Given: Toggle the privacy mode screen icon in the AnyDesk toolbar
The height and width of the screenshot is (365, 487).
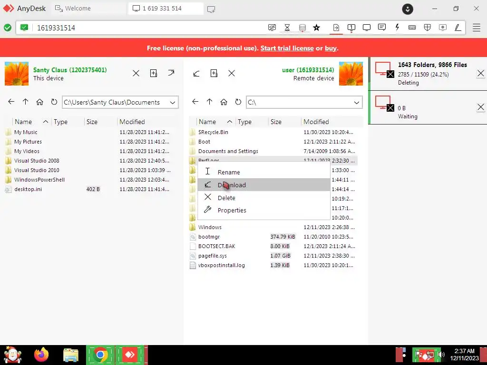Looking at the screenshot, I should [272, 28].
